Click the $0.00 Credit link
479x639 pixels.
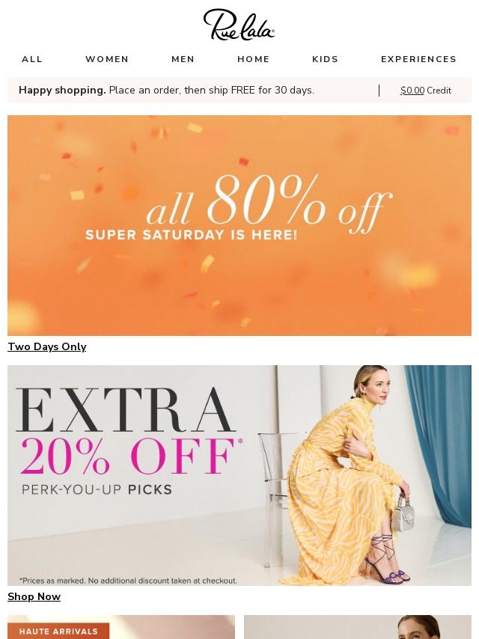(x=426, y=91)
